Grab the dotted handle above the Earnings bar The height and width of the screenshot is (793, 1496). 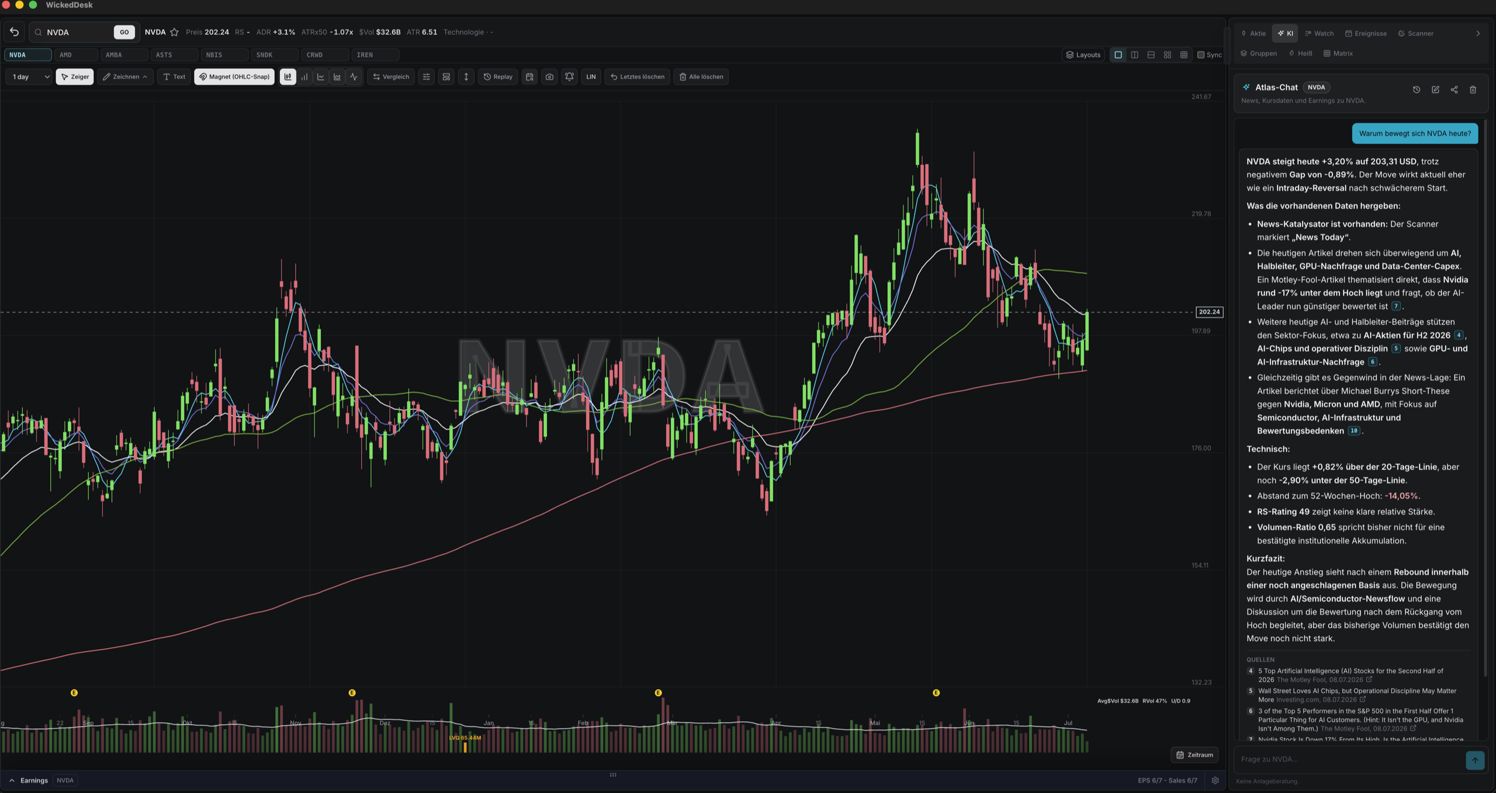[613, 775]
